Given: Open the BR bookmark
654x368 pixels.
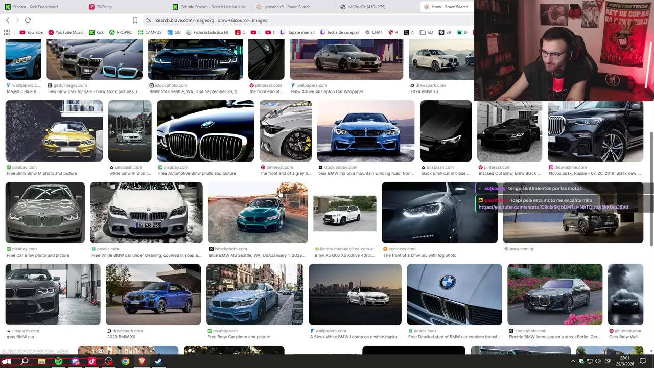Looking at the screenshot, I should click(x=445, y=32).
